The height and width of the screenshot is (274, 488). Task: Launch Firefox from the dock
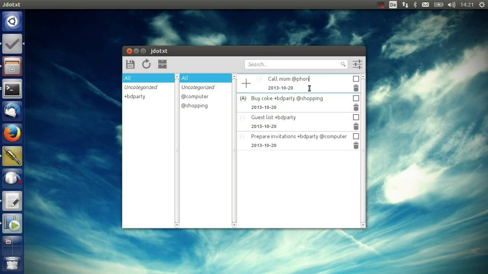click(12, 134)
